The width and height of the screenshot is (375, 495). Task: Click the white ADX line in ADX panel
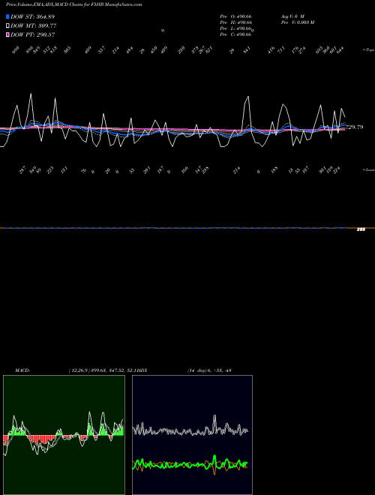(x=190, y=430)
